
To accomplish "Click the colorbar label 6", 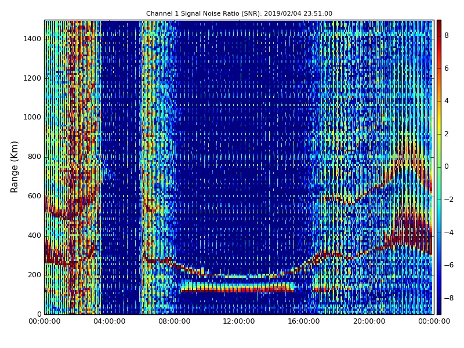I will [x=447, y=68].
